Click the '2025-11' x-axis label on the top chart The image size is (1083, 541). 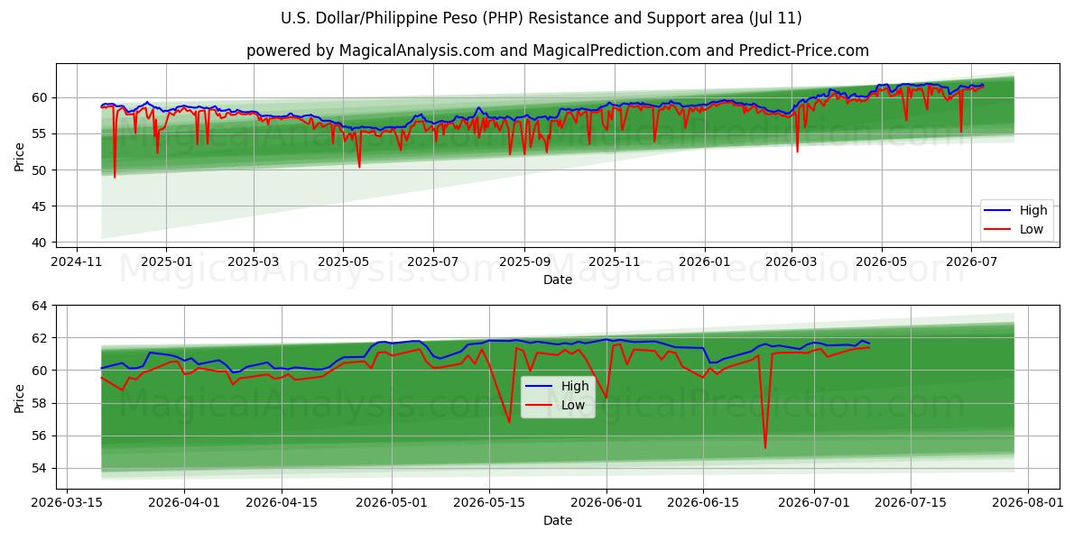(616, 261)
